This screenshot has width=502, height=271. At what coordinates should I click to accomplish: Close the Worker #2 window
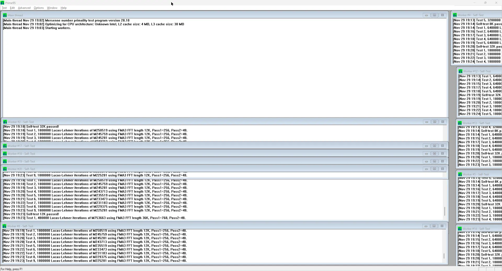(443, 122)
